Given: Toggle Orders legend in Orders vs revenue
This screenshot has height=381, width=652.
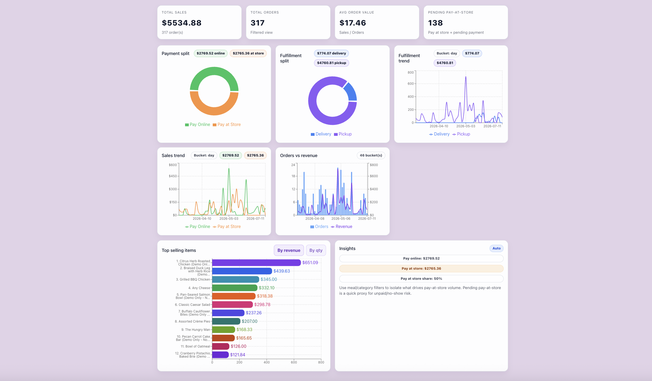Looking at the screenshot, I should (319, 226).
